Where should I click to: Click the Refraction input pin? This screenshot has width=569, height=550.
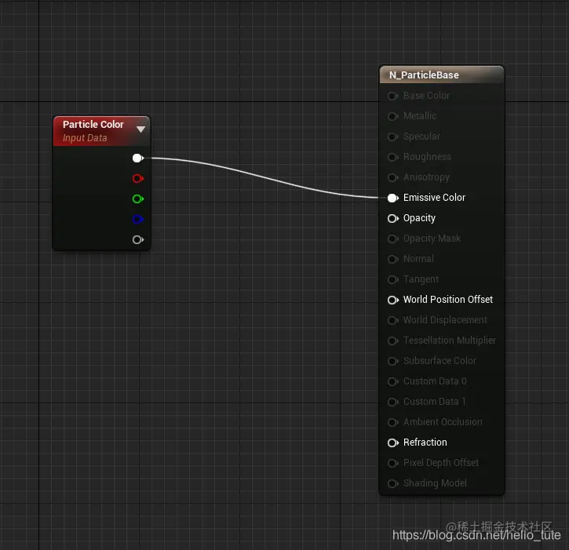(x=392, y=443)
